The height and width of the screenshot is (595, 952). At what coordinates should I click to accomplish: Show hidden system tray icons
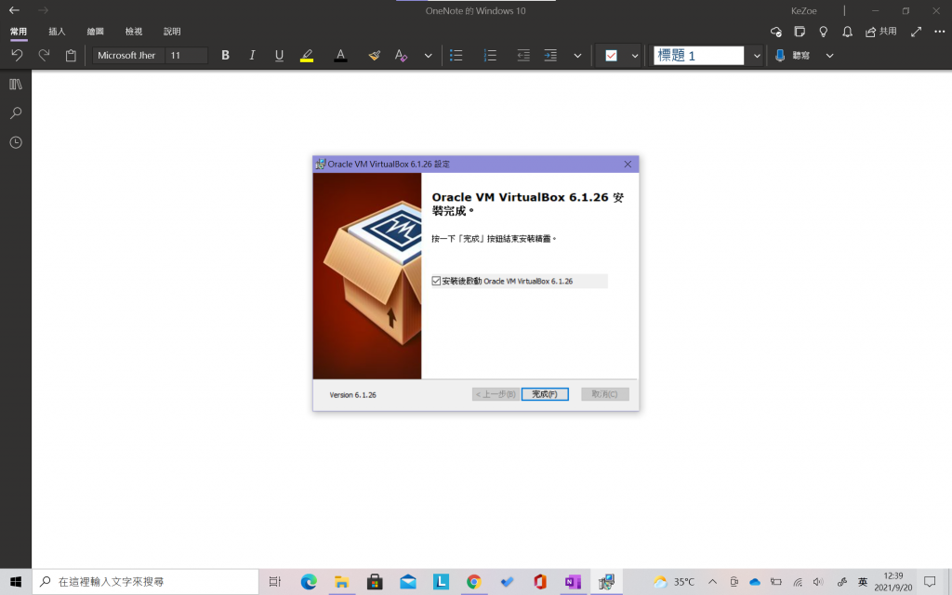[713, 582]
